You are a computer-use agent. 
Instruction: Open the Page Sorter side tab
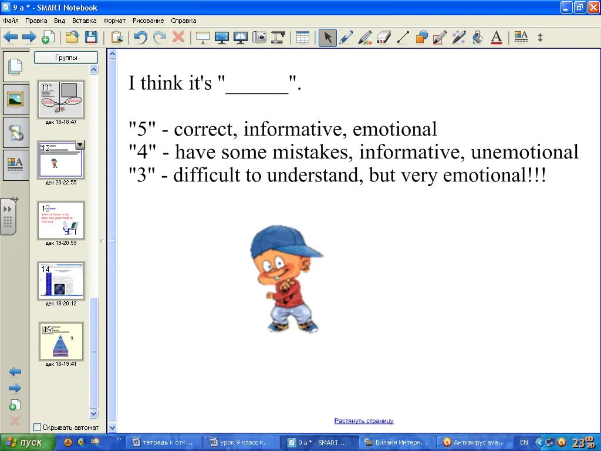(x=16, y=66)
